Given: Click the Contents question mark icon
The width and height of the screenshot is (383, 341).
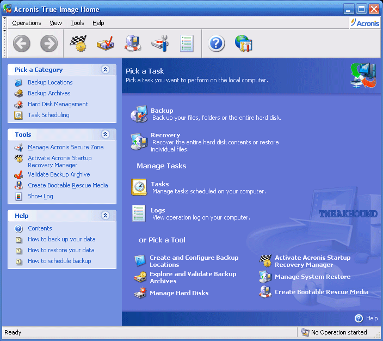Looking at the screenshot, I should [x=18, y=229].
